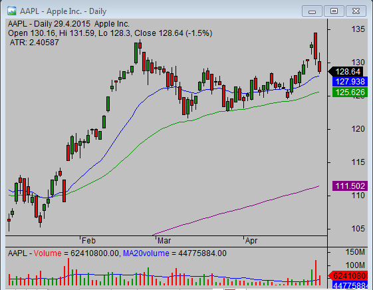This screenshot has width=373, height=290.
Task: Click the tallest red volume bar in late April
Action: click(316, 273)
